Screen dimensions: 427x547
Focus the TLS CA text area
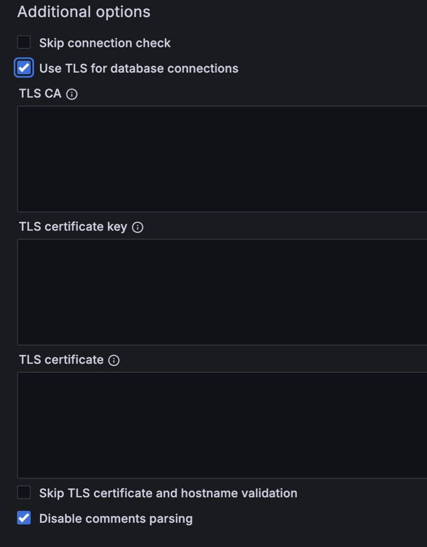click(x=222, y=159)
